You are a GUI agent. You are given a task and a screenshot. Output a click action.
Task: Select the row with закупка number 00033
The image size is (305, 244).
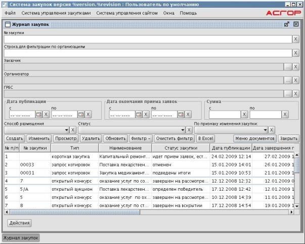coord(27,165)
